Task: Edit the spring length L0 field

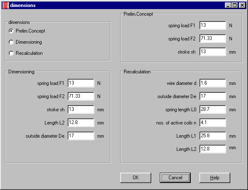Action: tap(213, 110)
